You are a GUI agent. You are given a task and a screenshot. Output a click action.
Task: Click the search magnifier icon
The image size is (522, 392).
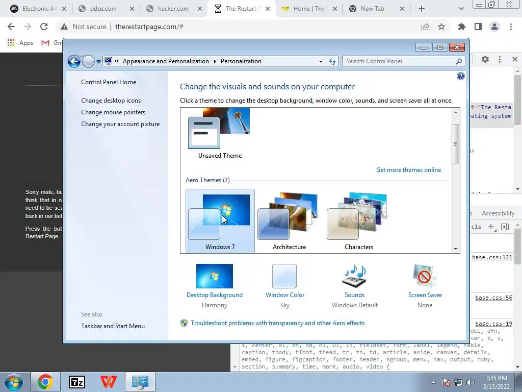(459, 61)
